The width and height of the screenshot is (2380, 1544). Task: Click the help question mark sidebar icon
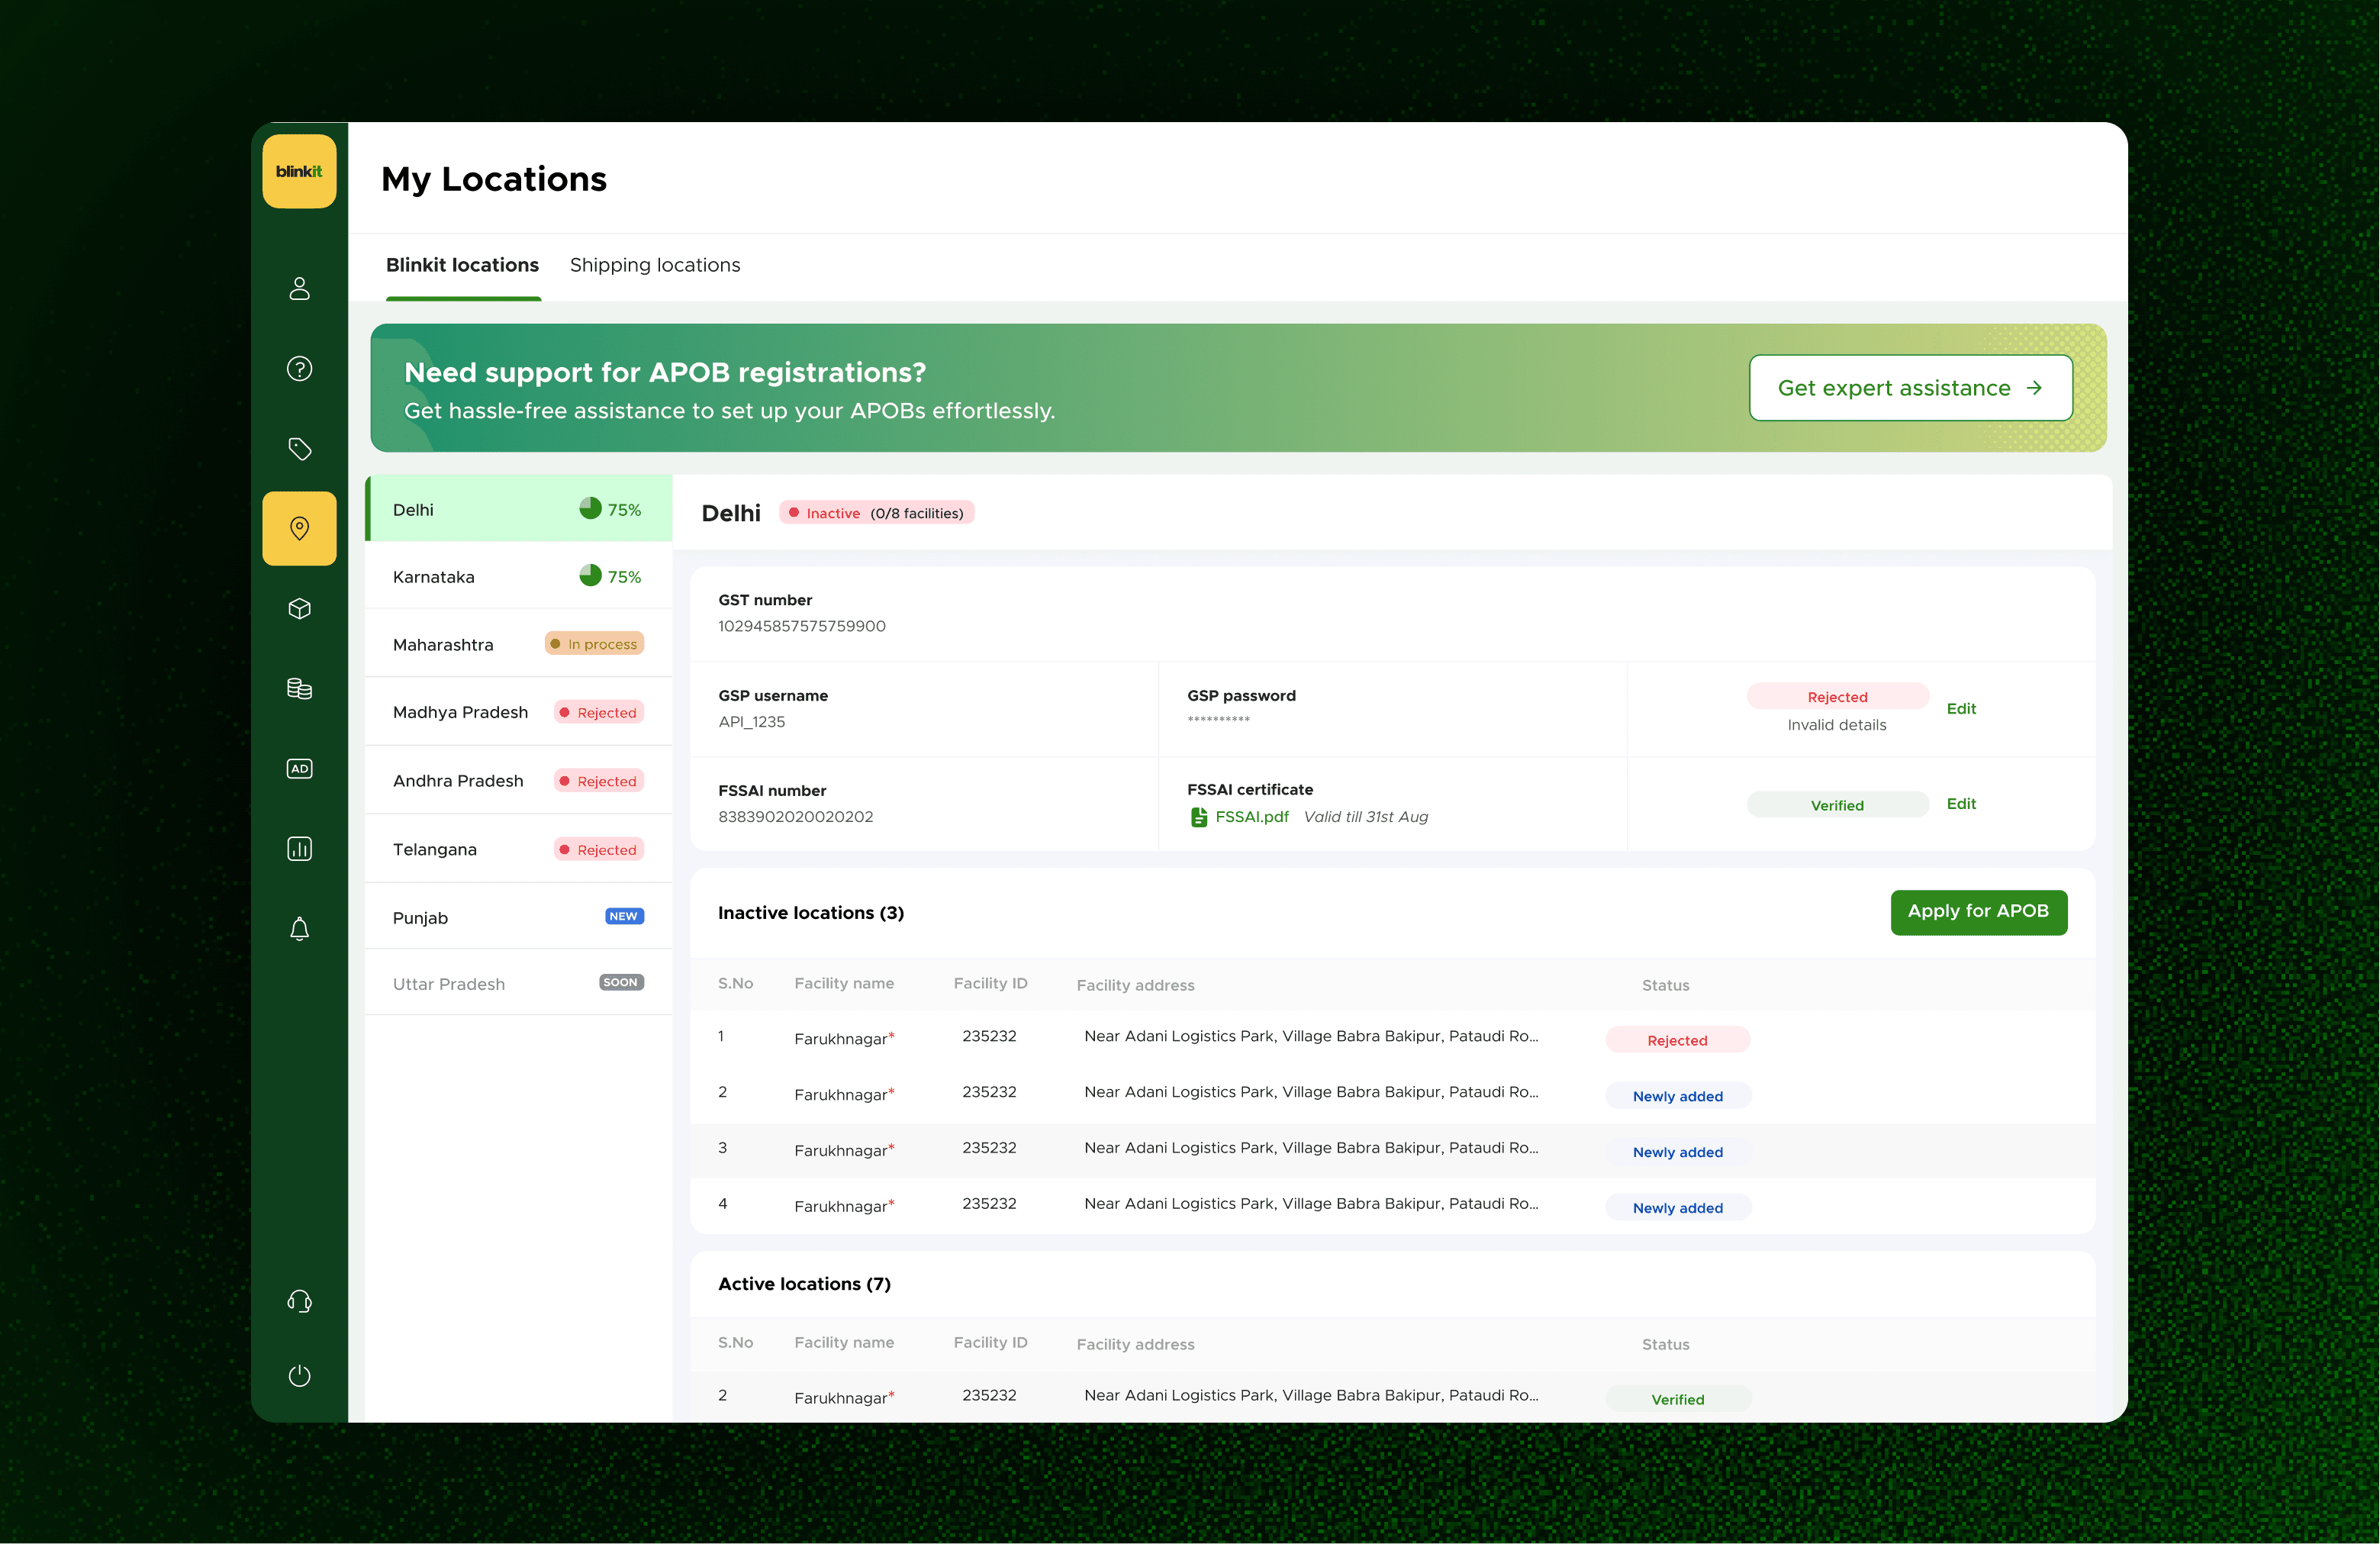tap(299, 369)
